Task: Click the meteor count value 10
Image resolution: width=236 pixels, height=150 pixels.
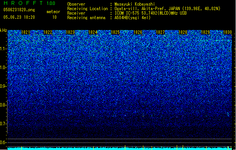Action: pos(54,17)
